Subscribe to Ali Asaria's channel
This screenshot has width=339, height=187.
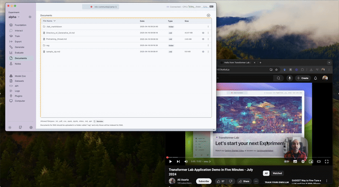(204, 181)
